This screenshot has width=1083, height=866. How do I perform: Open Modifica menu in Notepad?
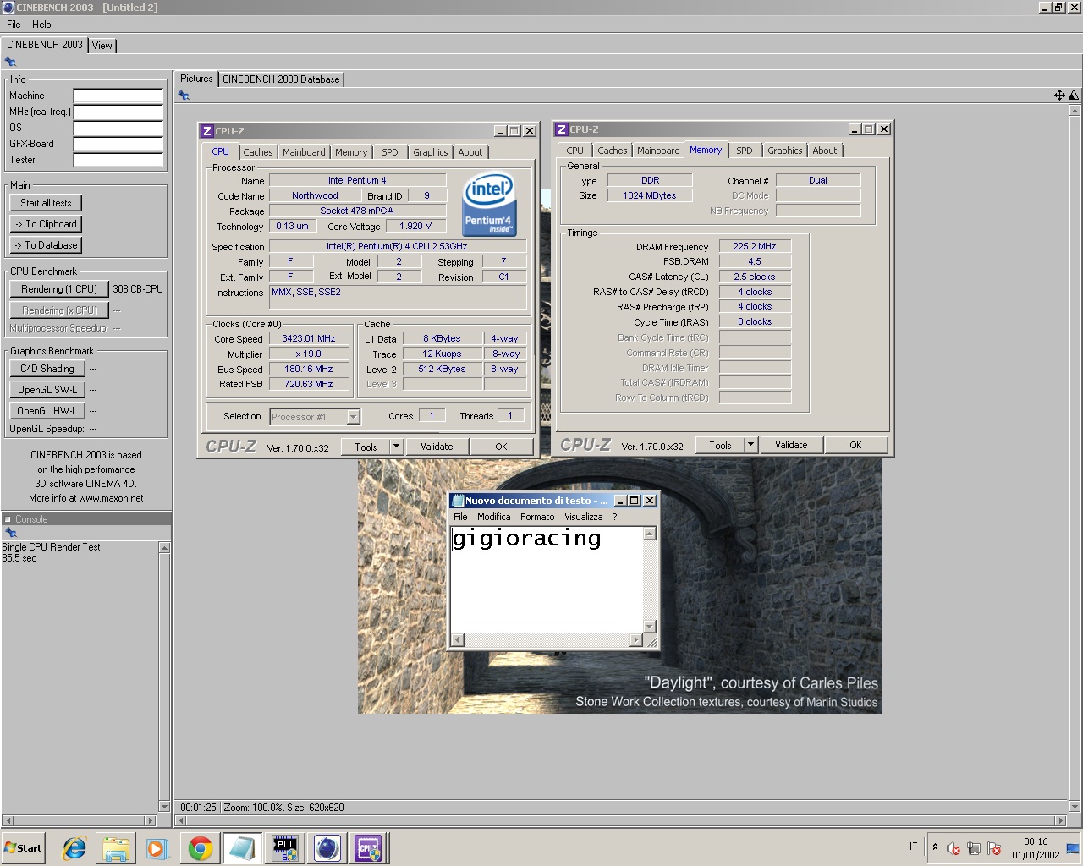[493, 517]
